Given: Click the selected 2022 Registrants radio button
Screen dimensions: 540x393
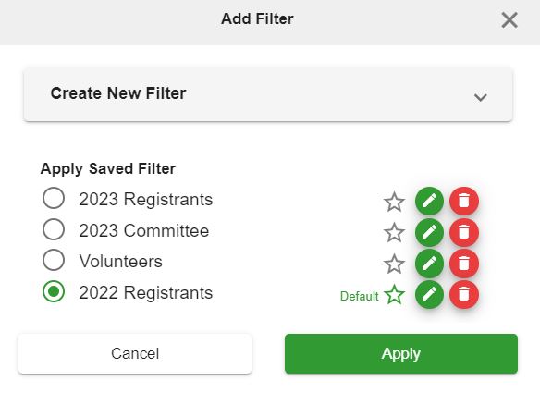Looking at the screenshot, I should click(54, 291).
